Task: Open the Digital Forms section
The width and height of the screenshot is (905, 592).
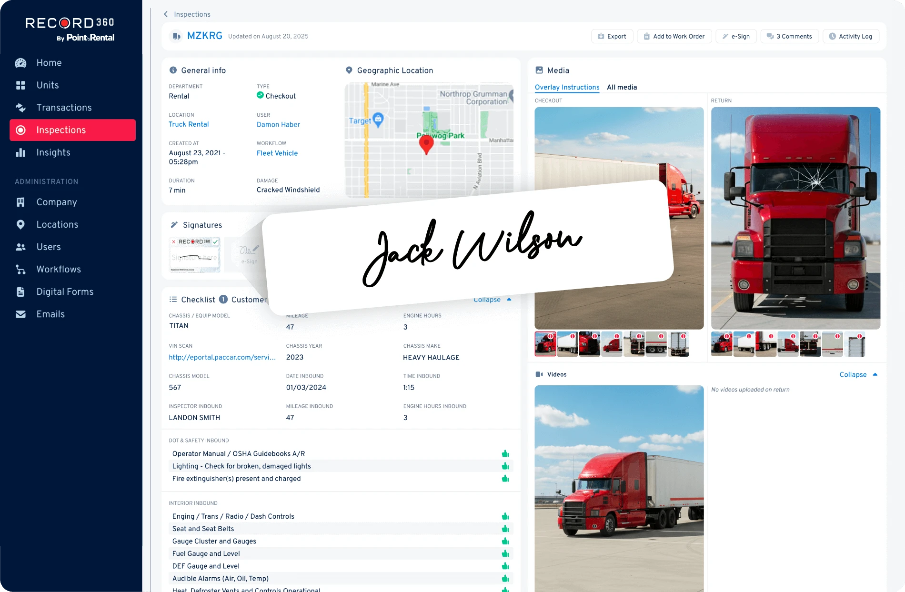Action: 65,291
